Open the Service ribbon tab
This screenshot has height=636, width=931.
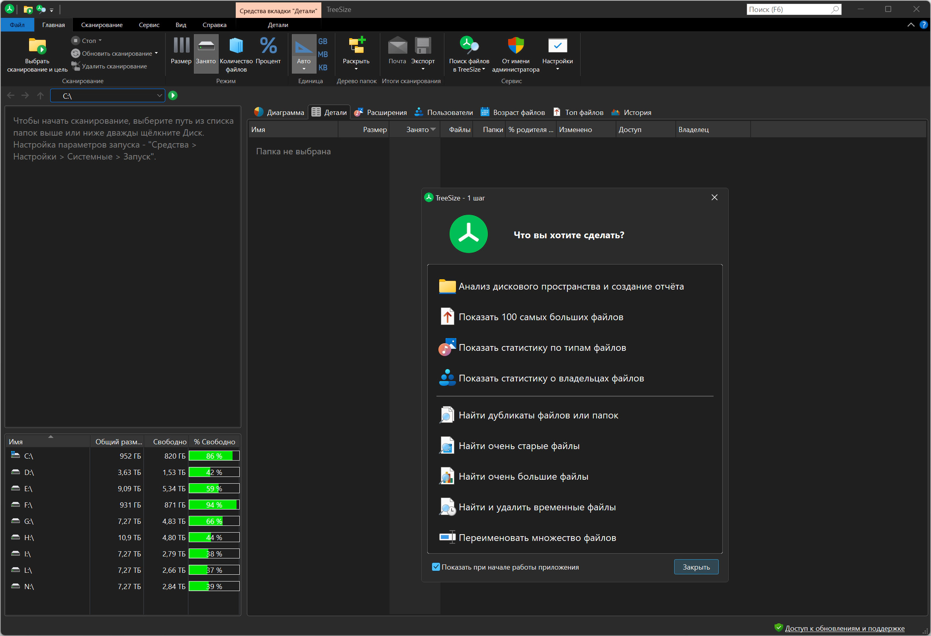point(149,25)
